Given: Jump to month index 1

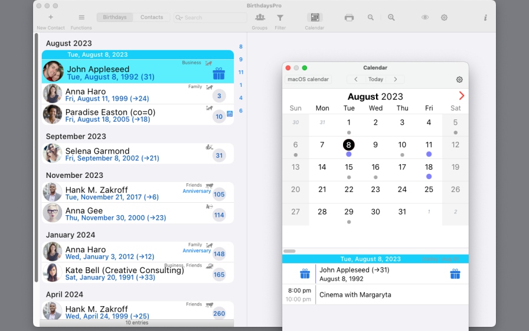Looking at the screenshot, I should tap(241, 85).
